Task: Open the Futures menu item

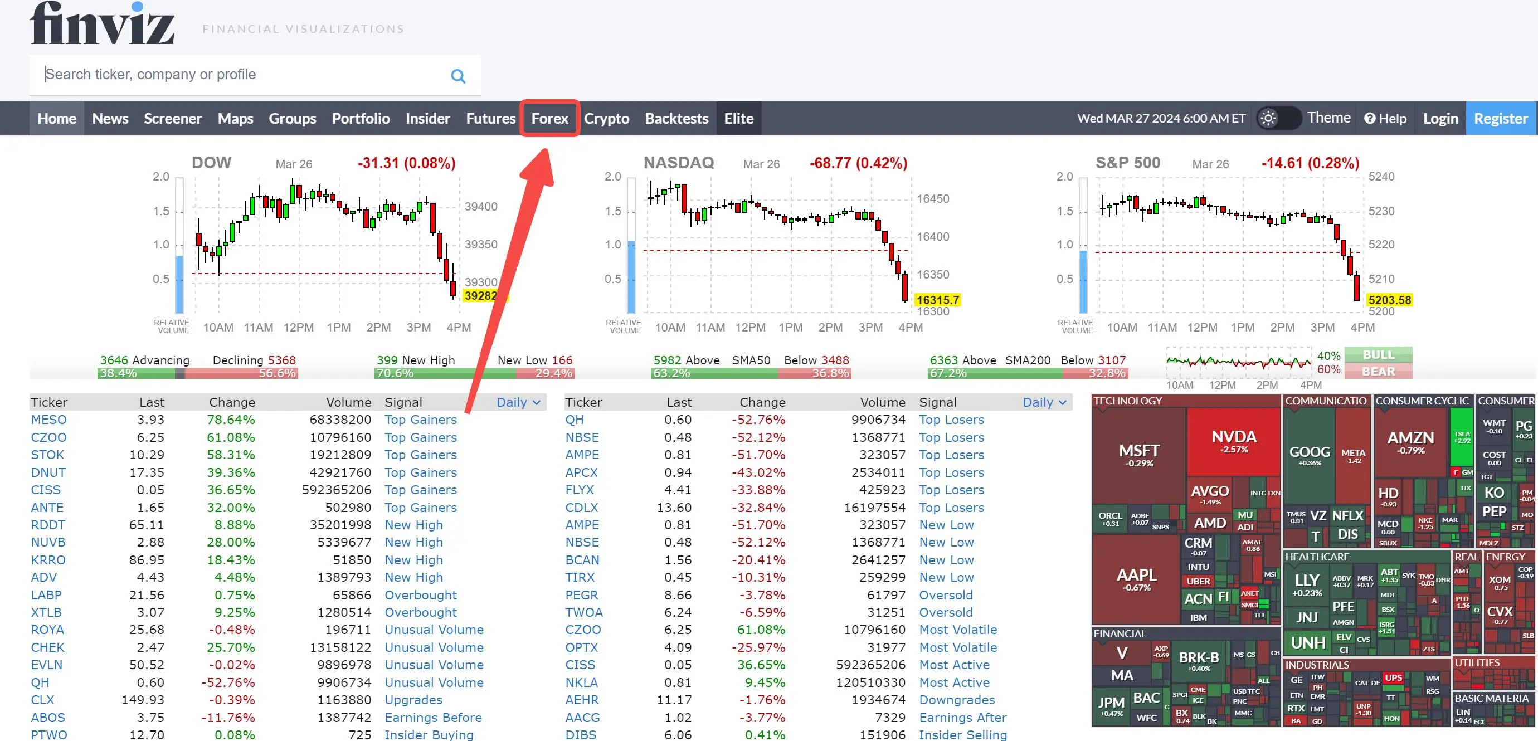Action: click(x=490, y=118)
